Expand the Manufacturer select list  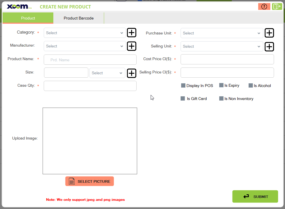point(85,46)
